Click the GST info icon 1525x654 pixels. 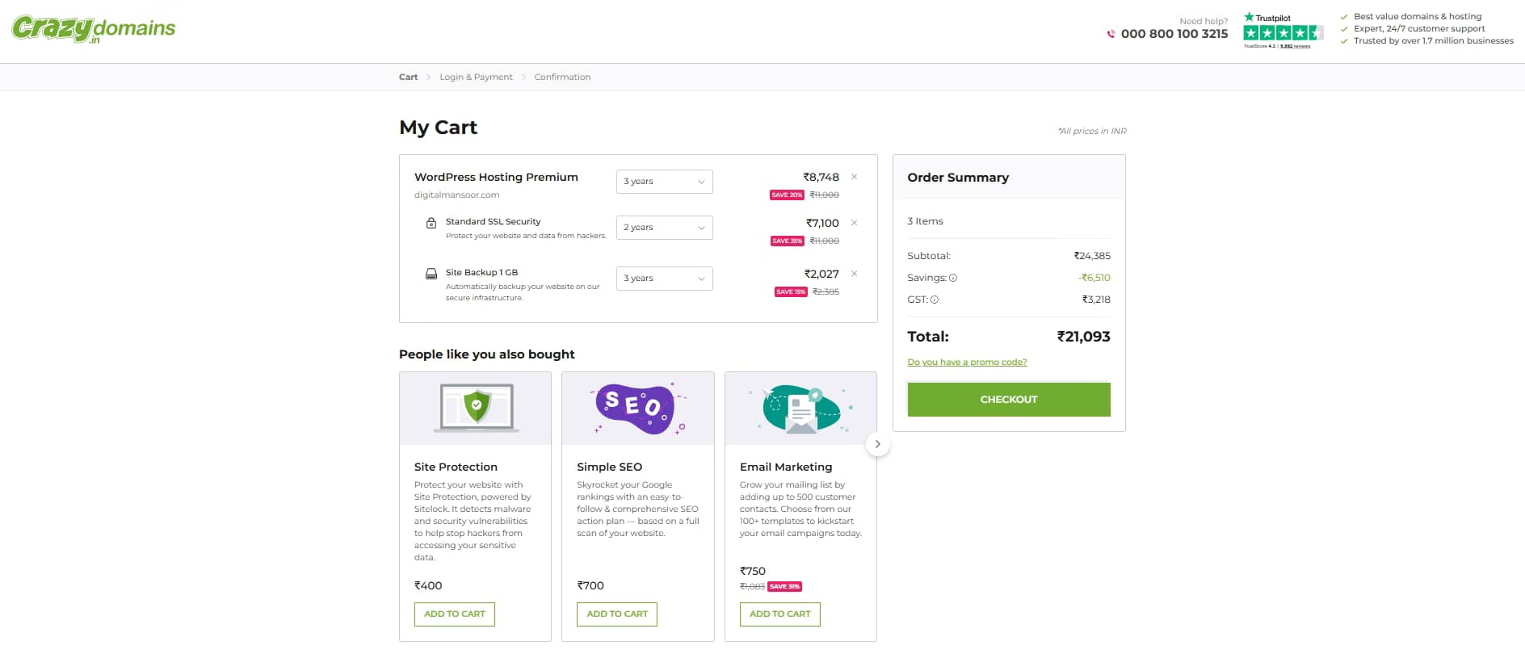coord(935,300)
